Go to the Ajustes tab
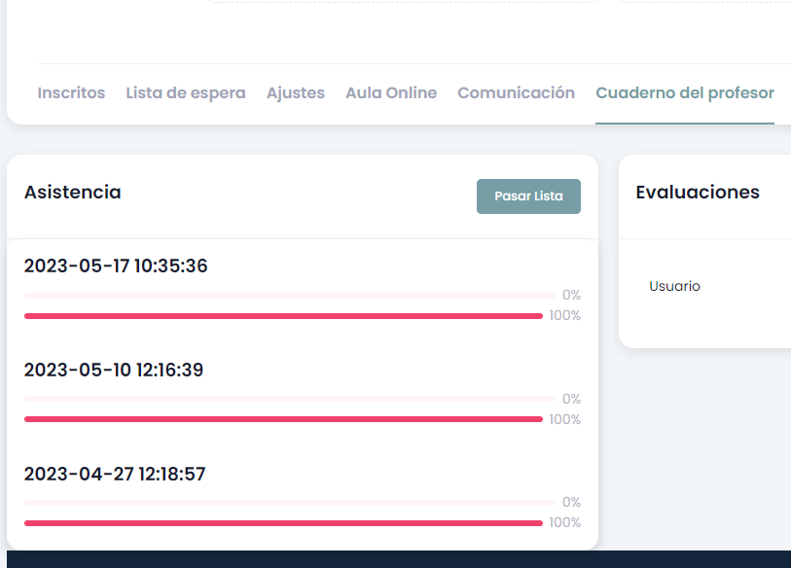 (x=296, y=93)
